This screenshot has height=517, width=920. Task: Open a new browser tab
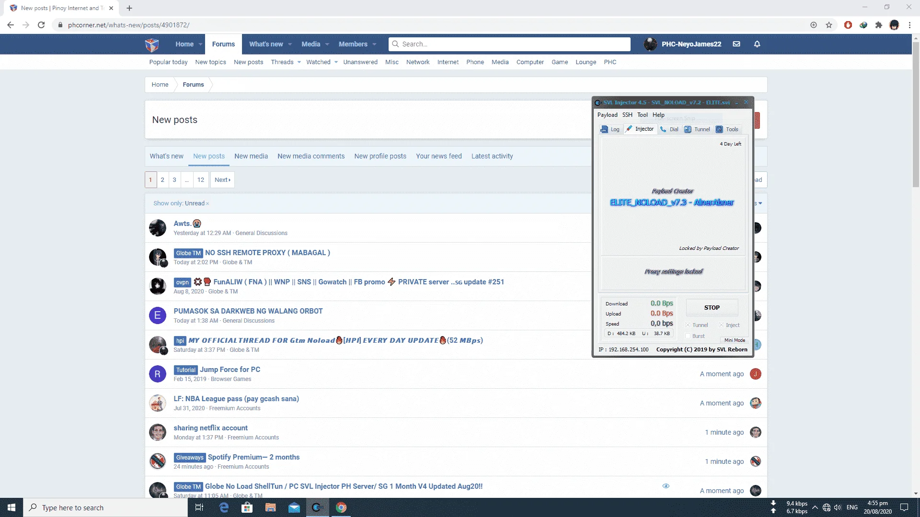click(129, 8)
